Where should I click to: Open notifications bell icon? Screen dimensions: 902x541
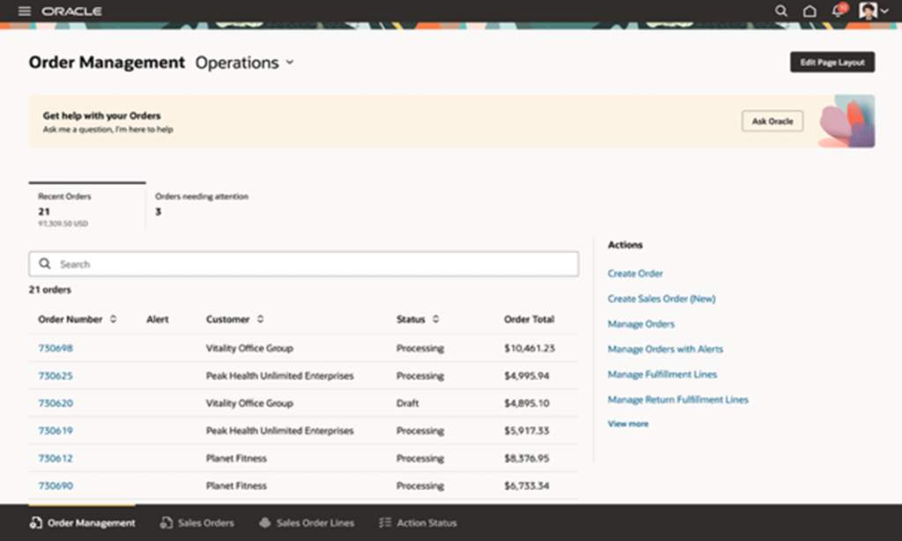tap(839, 11)
